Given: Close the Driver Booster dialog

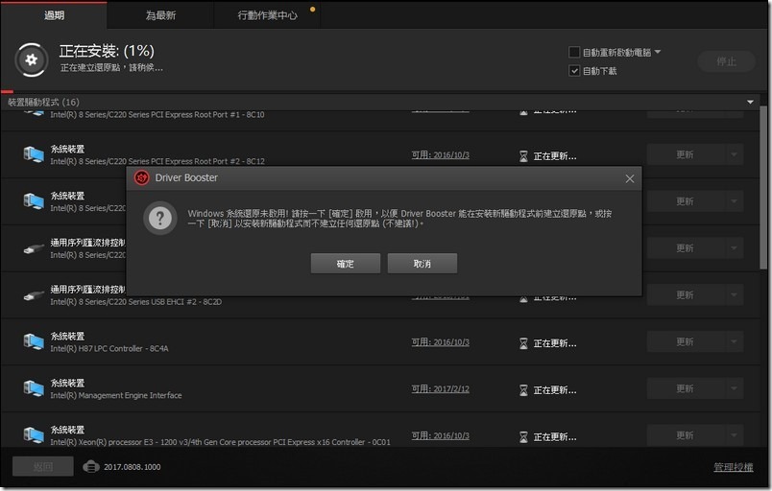Looking at the screenshot, I should [x=629, y=178].
